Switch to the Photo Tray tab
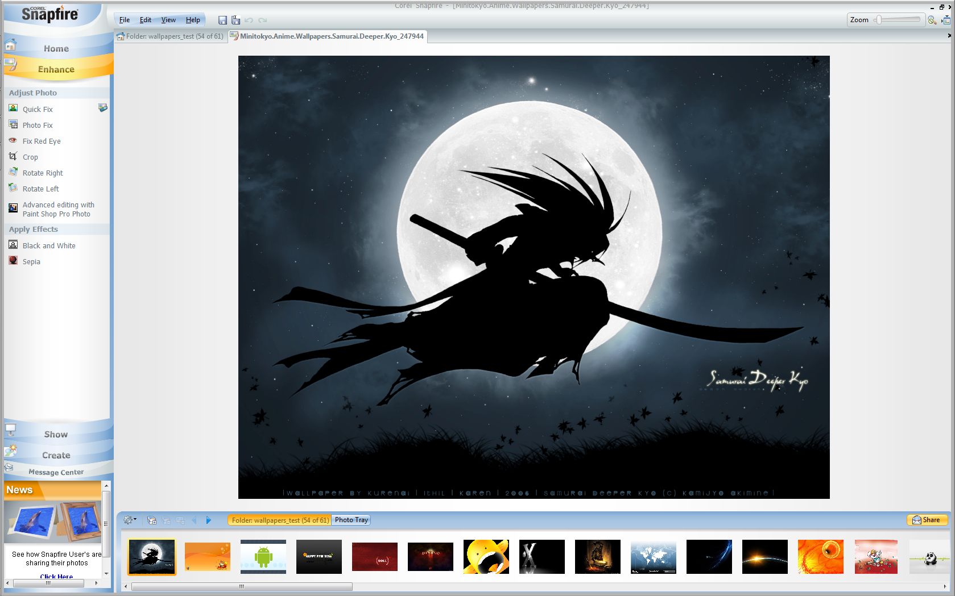The width and height of the screenshot is (955, 596). 352,520
